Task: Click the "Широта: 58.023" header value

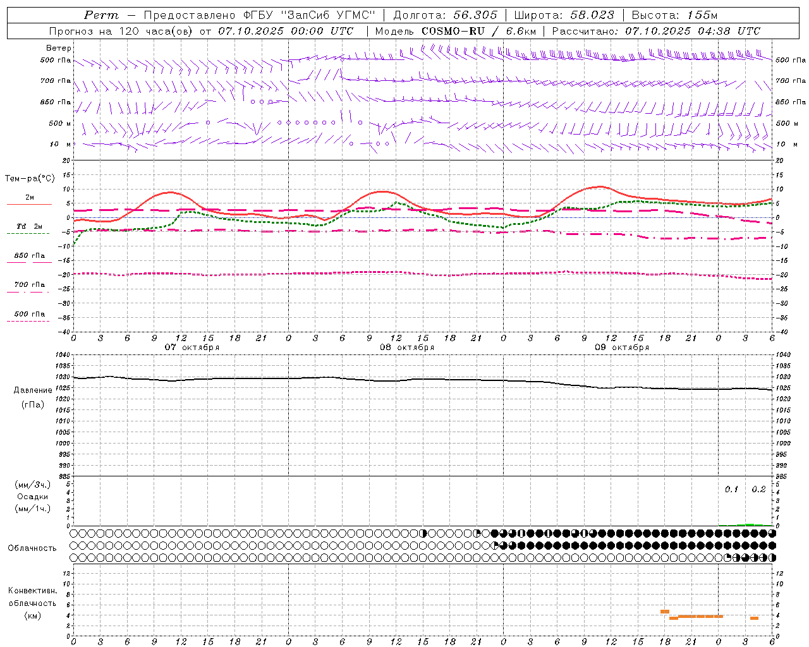Action: [x=564, y=15]
